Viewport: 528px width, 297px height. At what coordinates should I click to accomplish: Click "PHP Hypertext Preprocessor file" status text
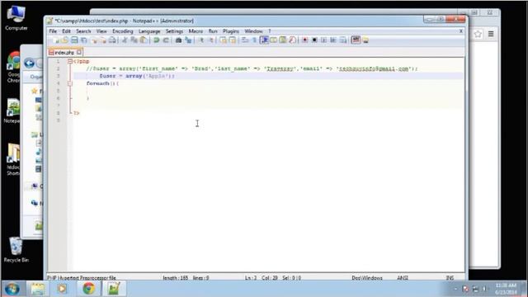pos(82,278)
